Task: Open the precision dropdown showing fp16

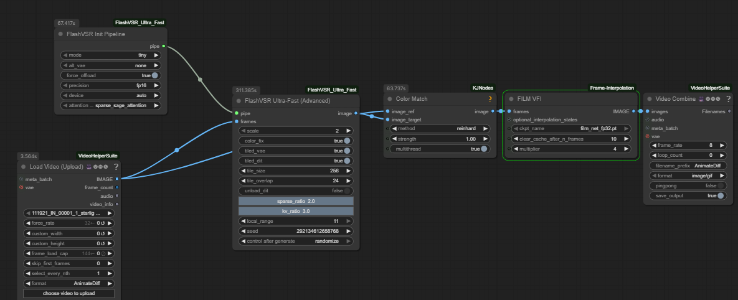Action: (x=111, y=85)
